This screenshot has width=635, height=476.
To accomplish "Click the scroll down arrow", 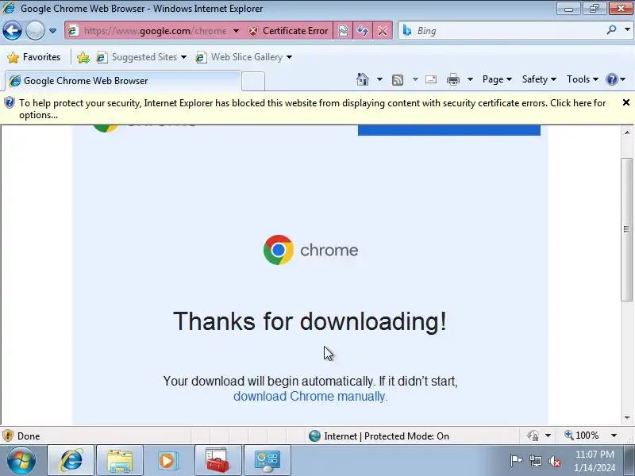I will (627, 417).
